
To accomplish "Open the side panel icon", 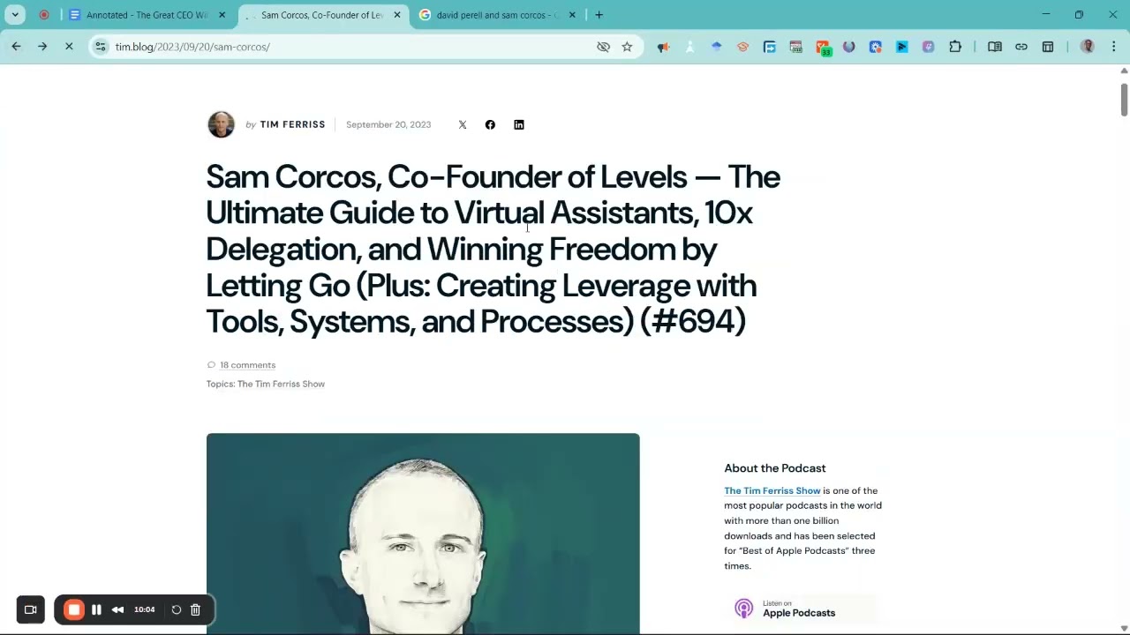I will point(1048,47).
